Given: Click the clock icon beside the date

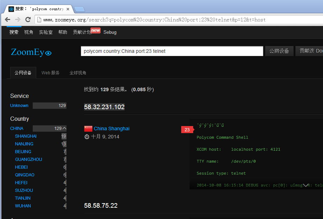Looking at the screenshot, I should pos(87,137).
